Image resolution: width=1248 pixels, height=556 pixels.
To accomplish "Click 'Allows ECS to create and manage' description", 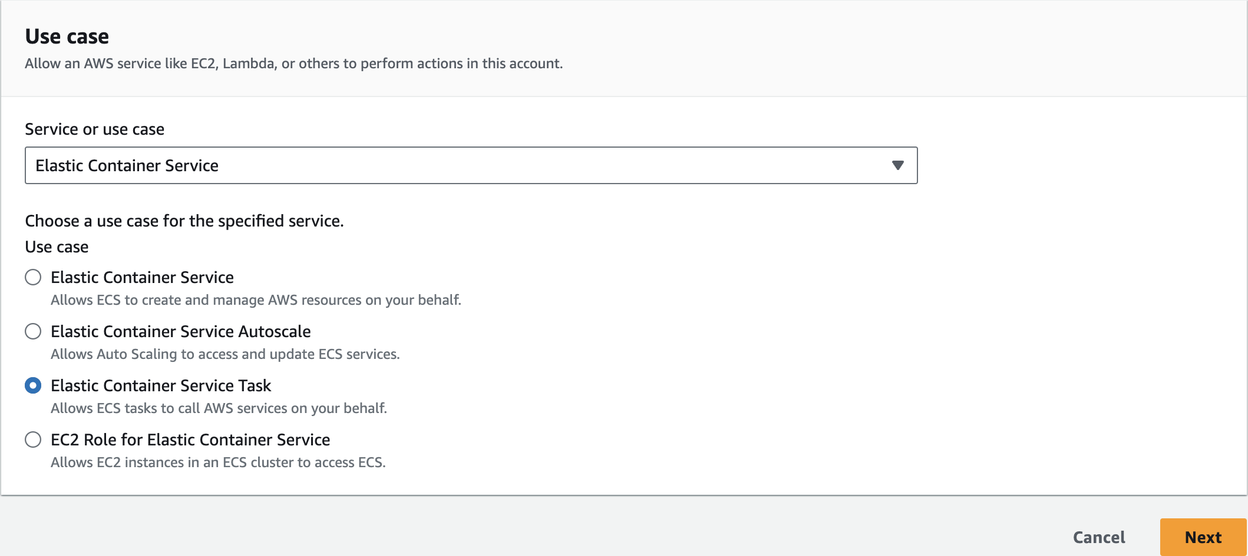I will pos(256,300).
